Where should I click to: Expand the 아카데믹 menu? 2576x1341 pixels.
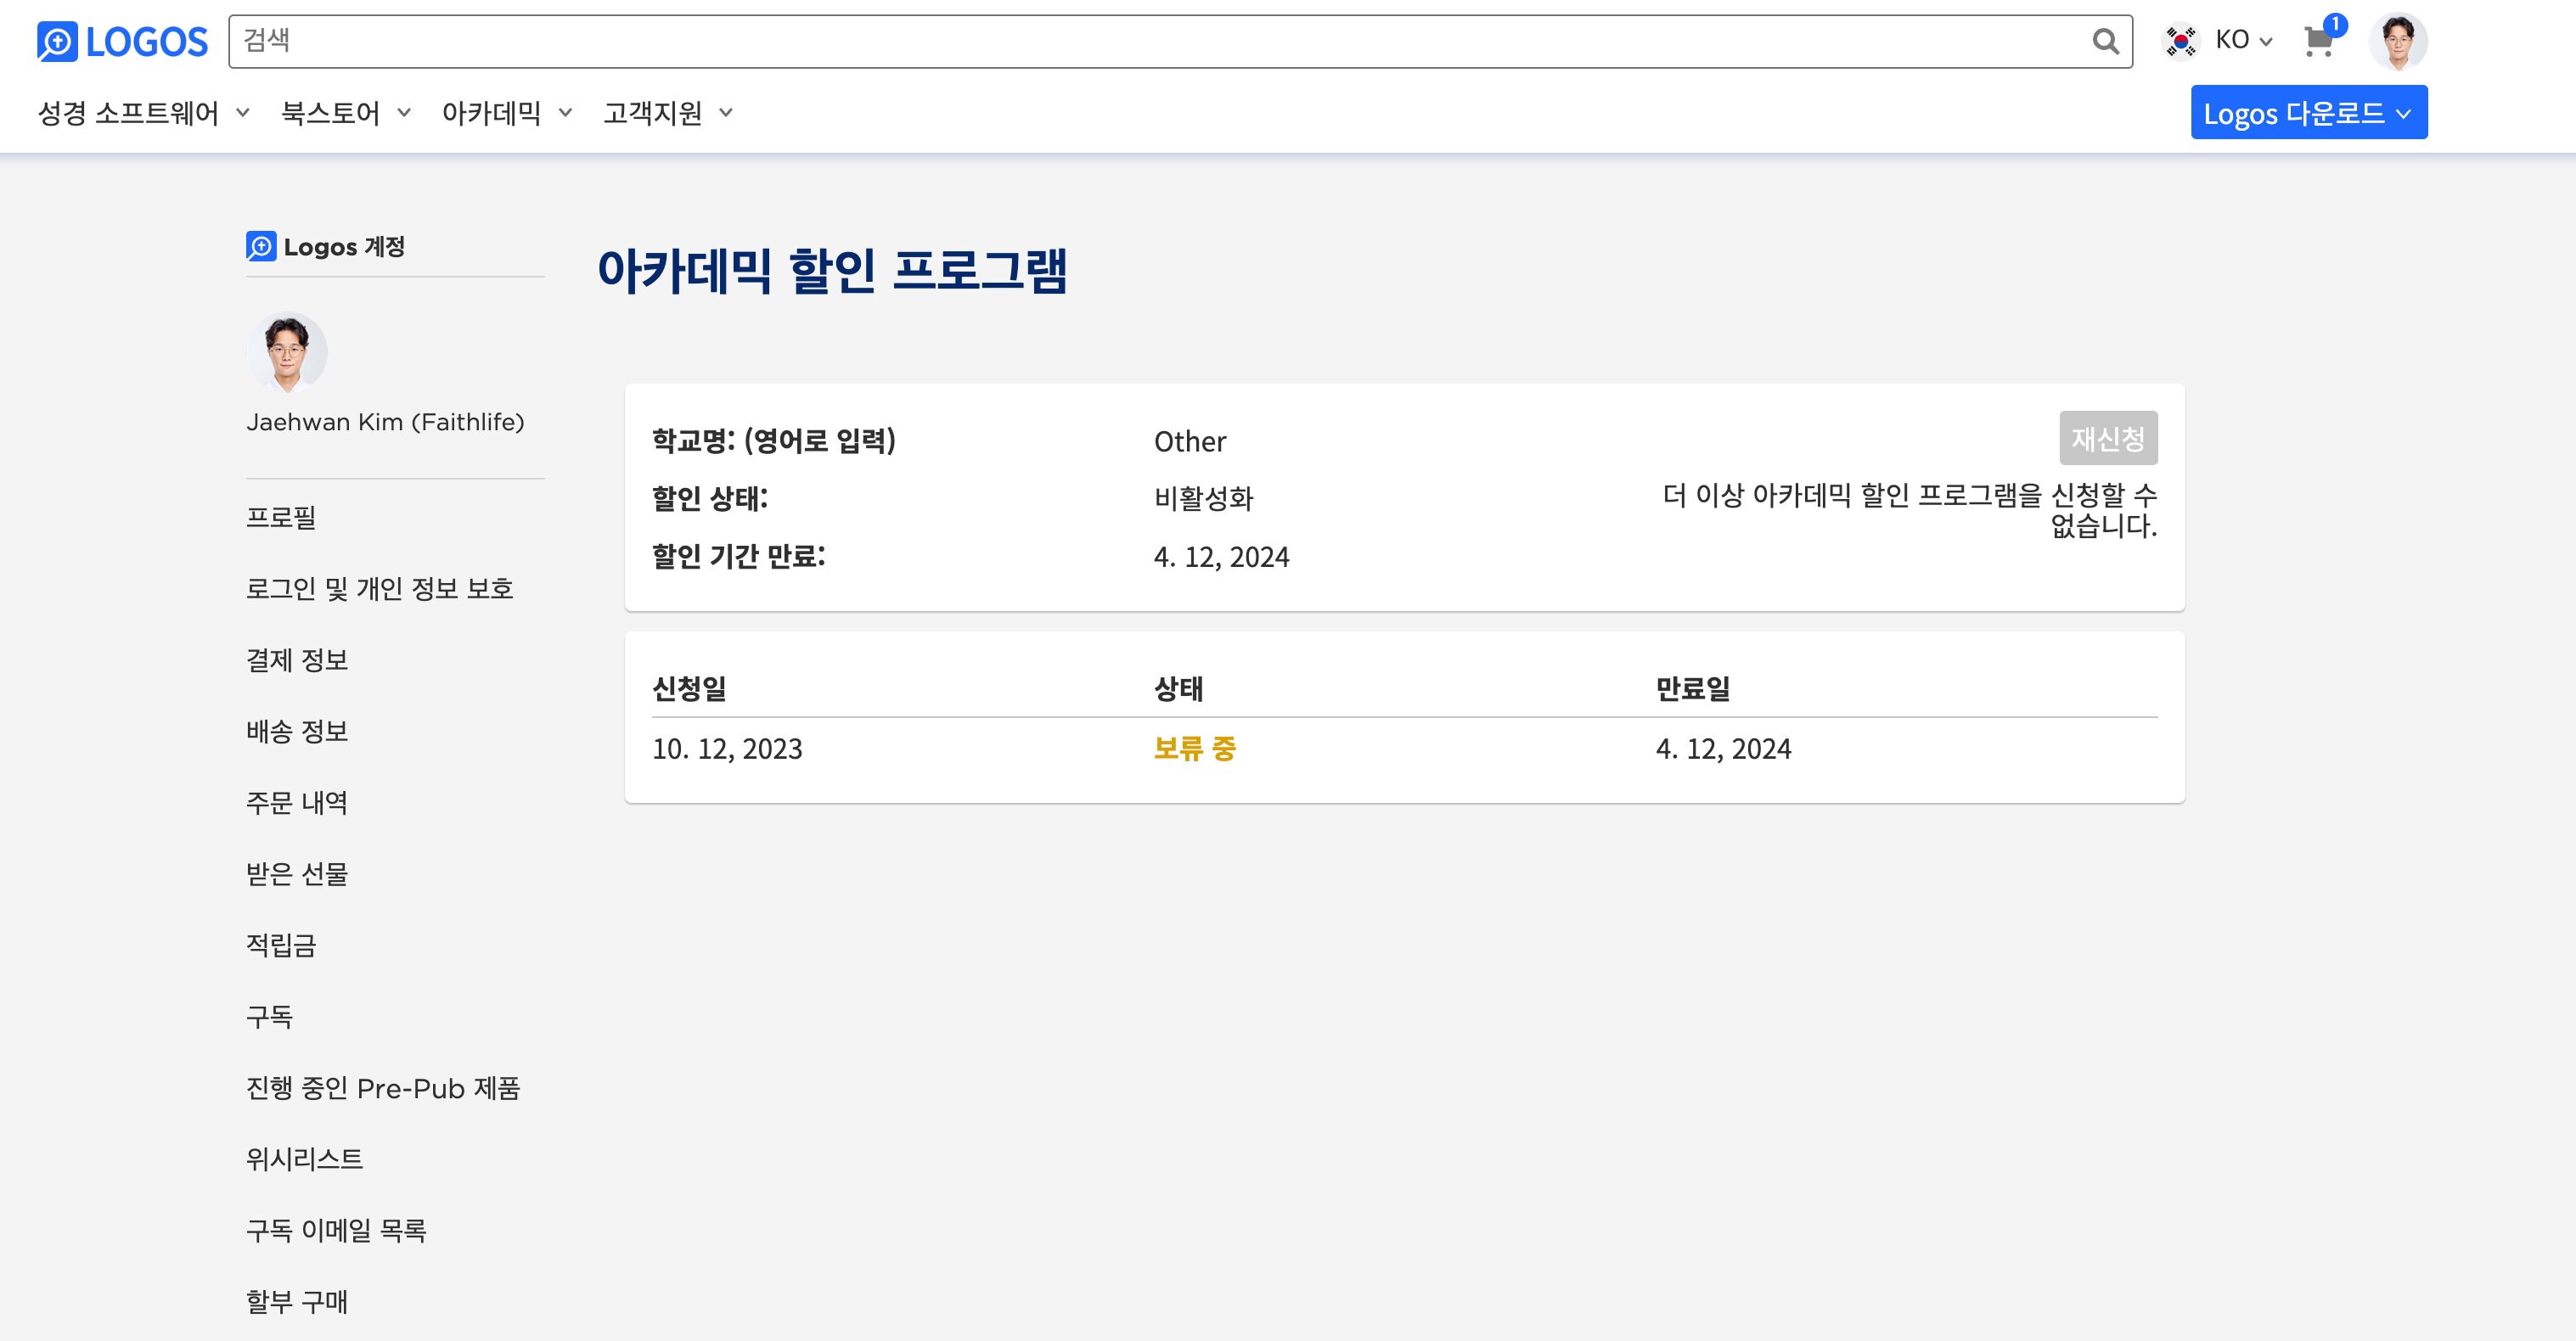coord(507,113)
